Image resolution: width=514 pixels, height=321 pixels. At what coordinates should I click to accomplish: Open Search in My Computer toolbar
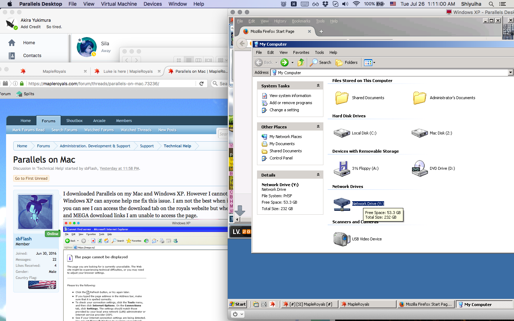click(321, 62)
